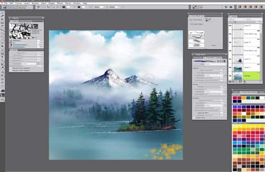Viewport: 265px width, 172px height.
Task: Click the large black-and-white paper texture preview
Action: (20, 31)
